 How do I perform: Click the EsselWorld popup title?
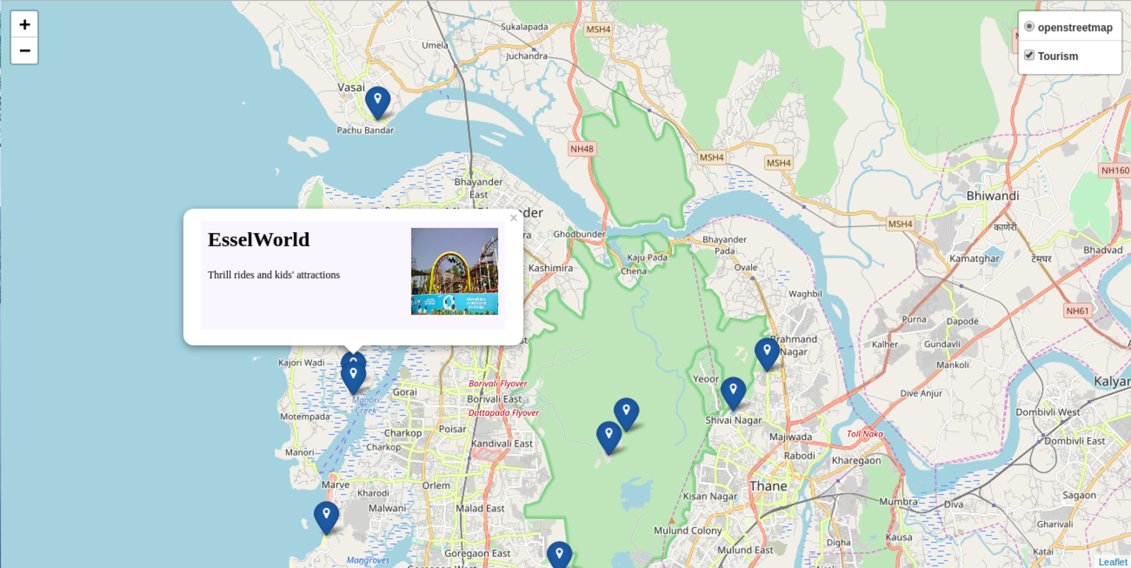click(259, 240)
